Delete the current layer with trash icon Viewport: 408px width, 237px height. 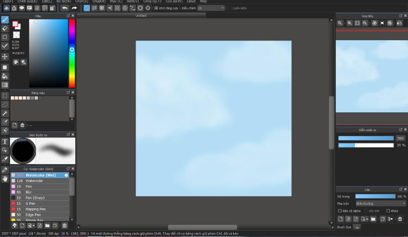[400, 219]
